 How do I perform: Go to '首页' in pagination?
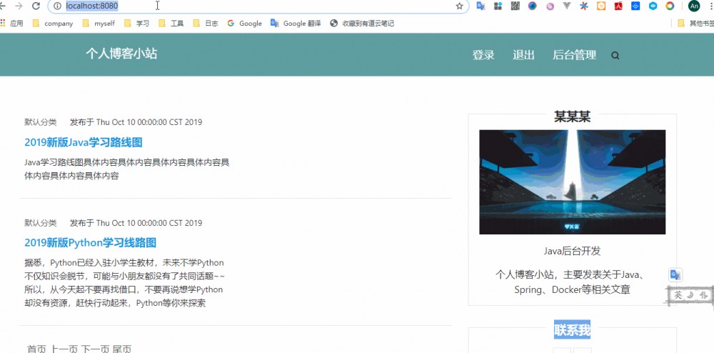[x=37, y=349]
